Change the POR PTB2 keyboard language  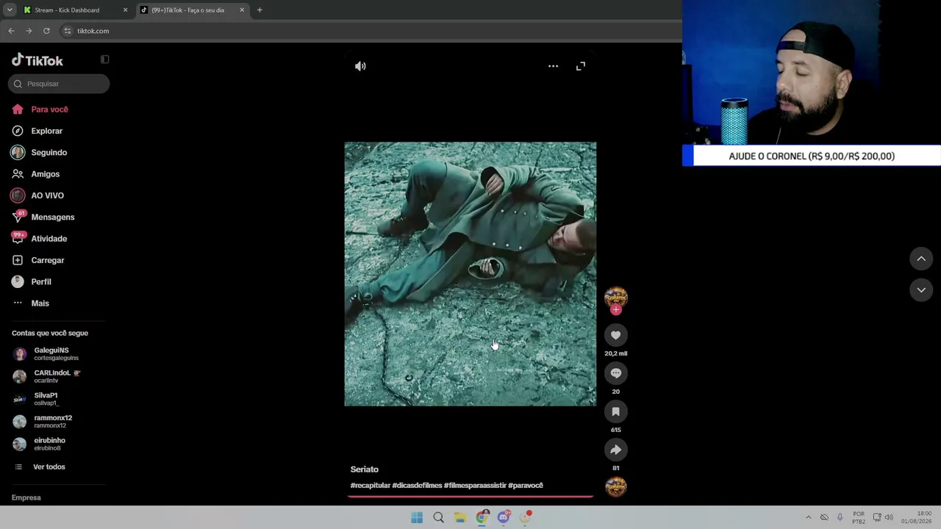tap(859, 517)
